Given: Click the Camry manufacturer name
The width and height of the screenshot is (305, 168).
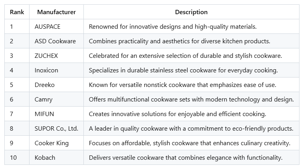Looking at the screenshot, I should coord(44,100).
